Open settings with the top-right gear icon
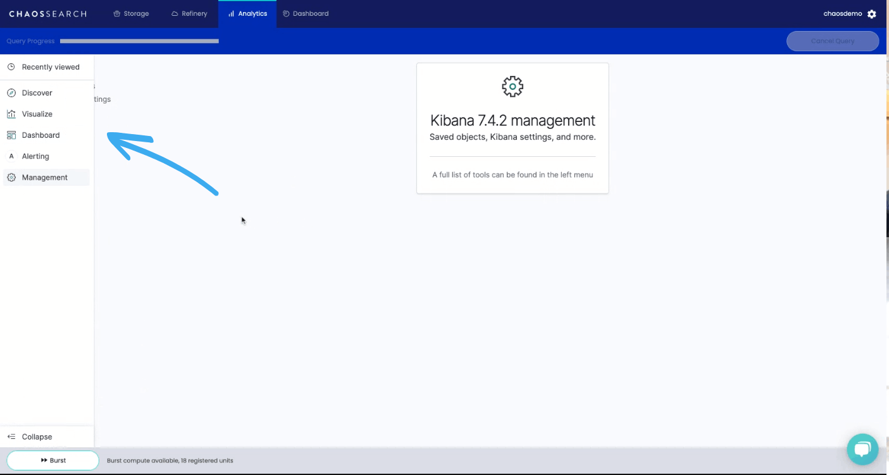The height and width of the screenshot is (475, 889). click(x=872, y=13)
